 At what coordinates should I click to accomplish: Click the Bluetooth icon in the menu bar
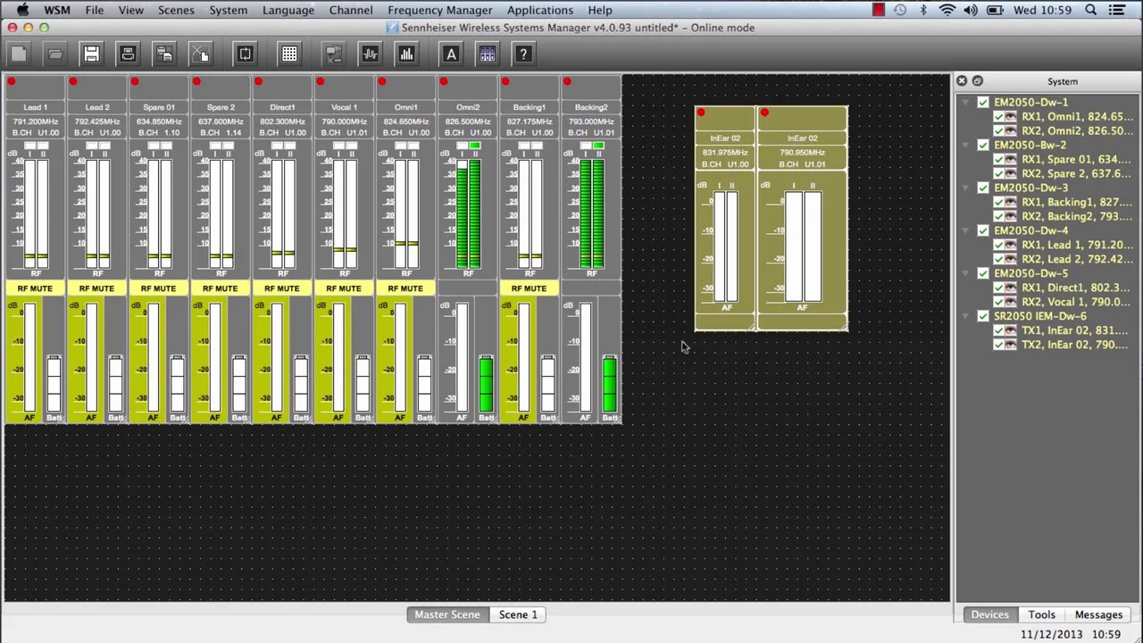point(924,10)
